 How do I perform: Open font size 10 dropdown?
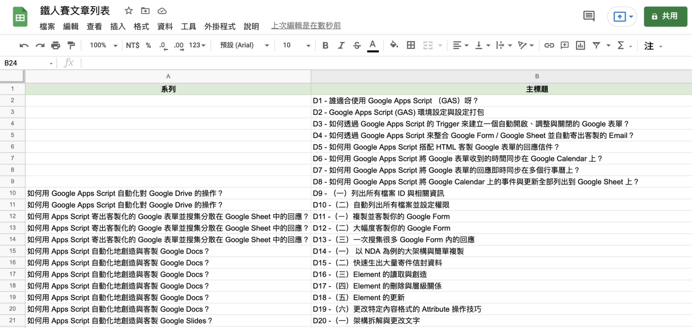pos(297,45)
